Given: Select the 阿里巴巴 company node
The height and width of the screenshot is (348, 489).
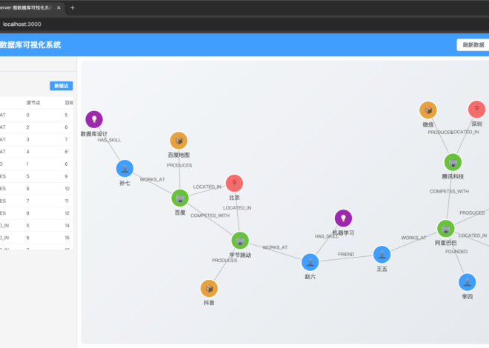Looking at the screenshot, I should (445, 228).
